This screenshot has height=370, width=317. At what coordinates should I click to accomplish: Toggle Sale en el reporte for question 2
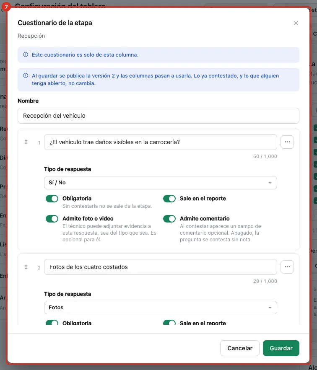[x=169, y=322]
